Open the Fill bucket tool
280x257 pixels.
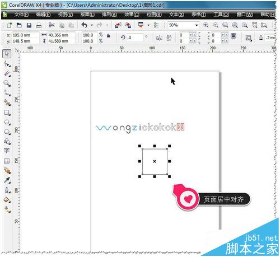coord(7,200)
